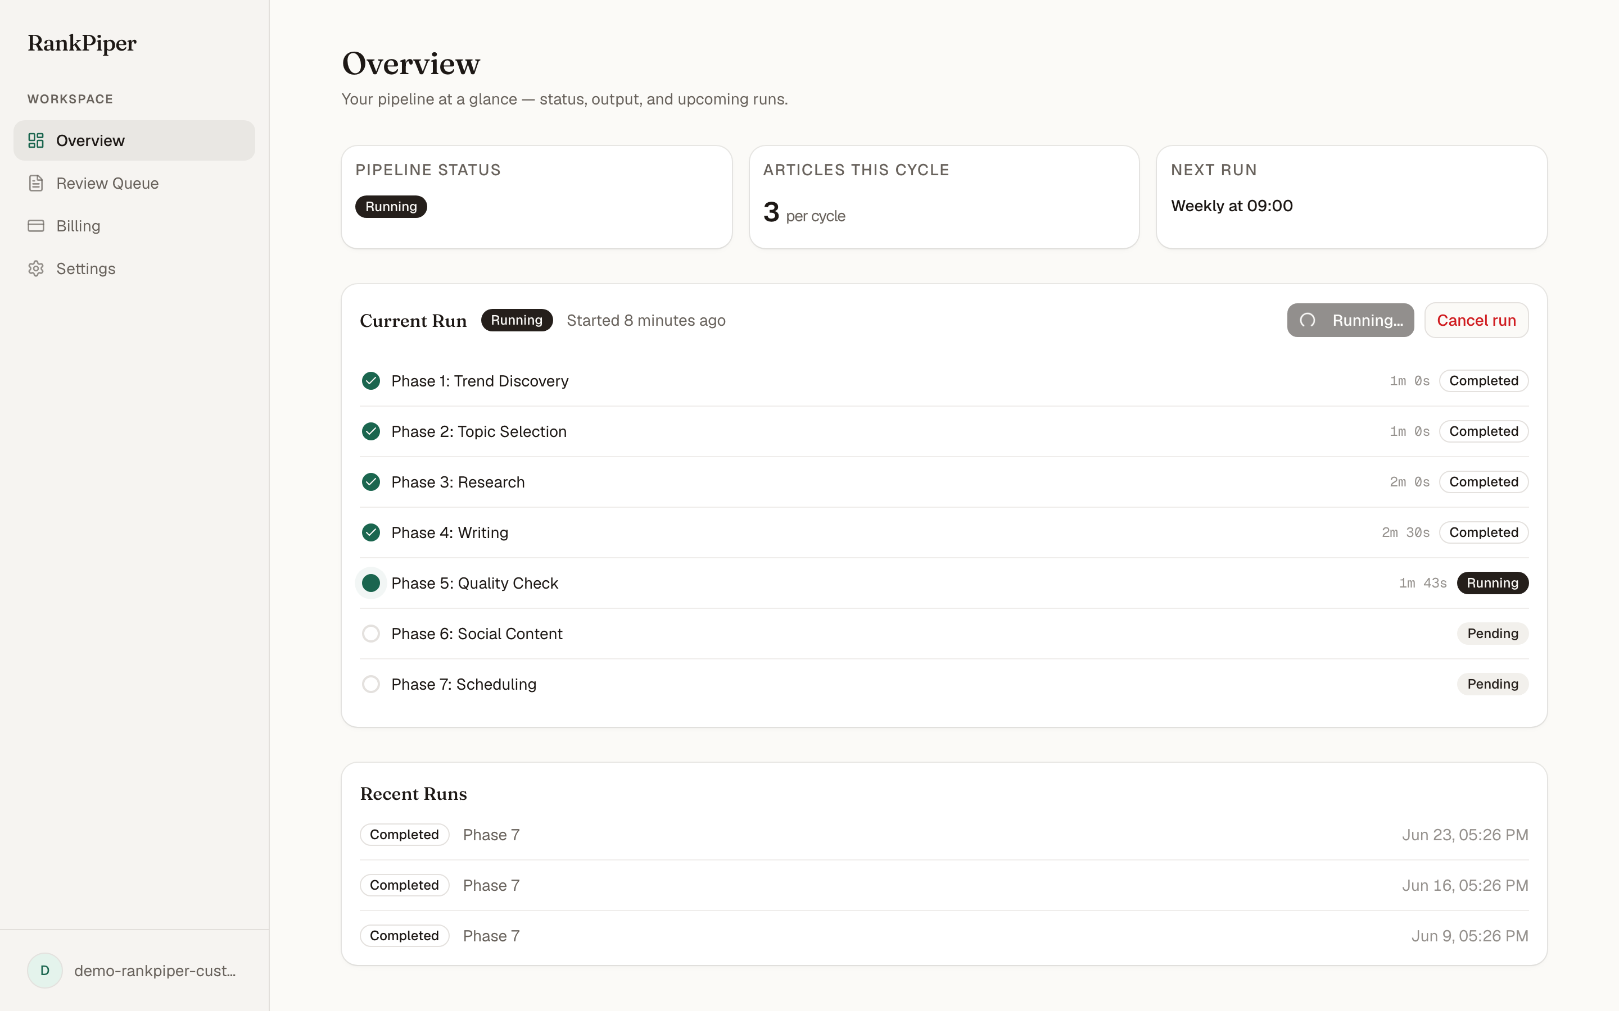The width and height of the screenshot is (1619, 1011).
Task: Click the RankPiper logo
Action: 82,43
